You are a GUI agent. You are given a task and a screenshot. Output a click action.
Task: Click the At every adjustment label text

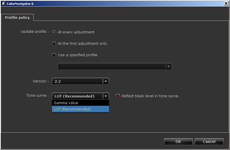pos(76,32)
